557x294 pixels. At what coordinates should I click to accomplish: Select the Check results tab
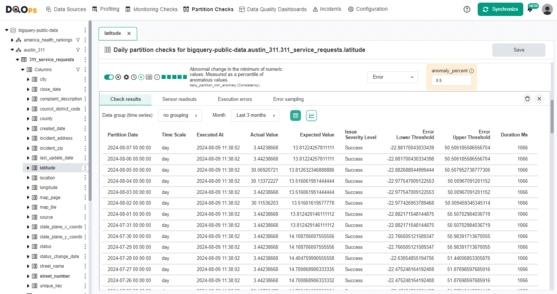(x=126, y=99)
